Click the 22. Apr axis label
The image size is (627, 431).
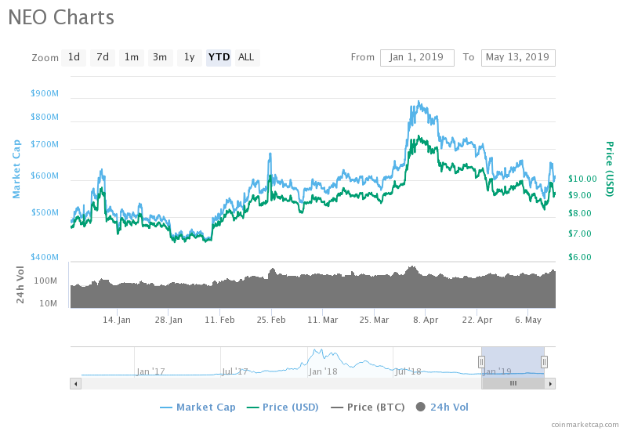click(x=477, y=320)
